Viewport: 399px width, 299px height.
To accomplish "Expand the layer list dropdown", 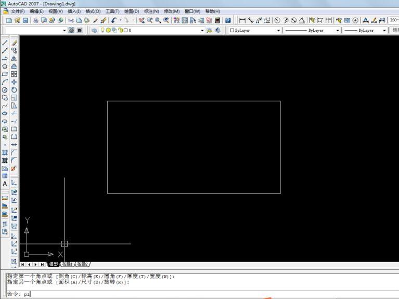I will click(202, 30).
